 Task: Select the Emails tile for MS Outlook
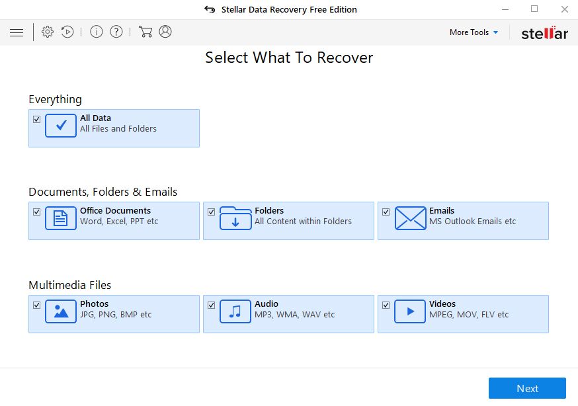(463, 220)
